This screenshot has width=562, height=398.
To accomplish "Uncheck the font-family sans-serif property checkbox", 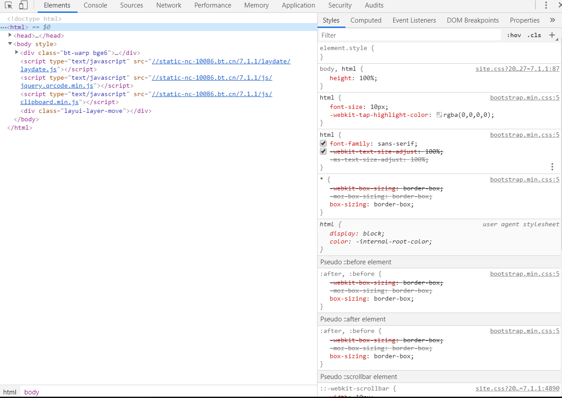I will pyautogui.click(x=323, y=143).
